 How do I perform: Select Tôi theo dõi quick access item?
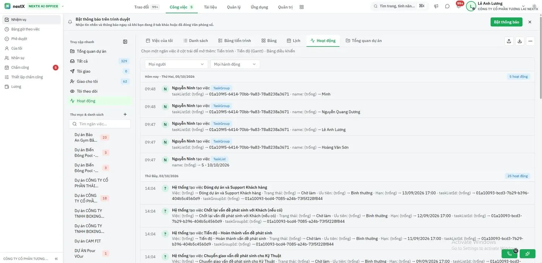coord(99,91)
